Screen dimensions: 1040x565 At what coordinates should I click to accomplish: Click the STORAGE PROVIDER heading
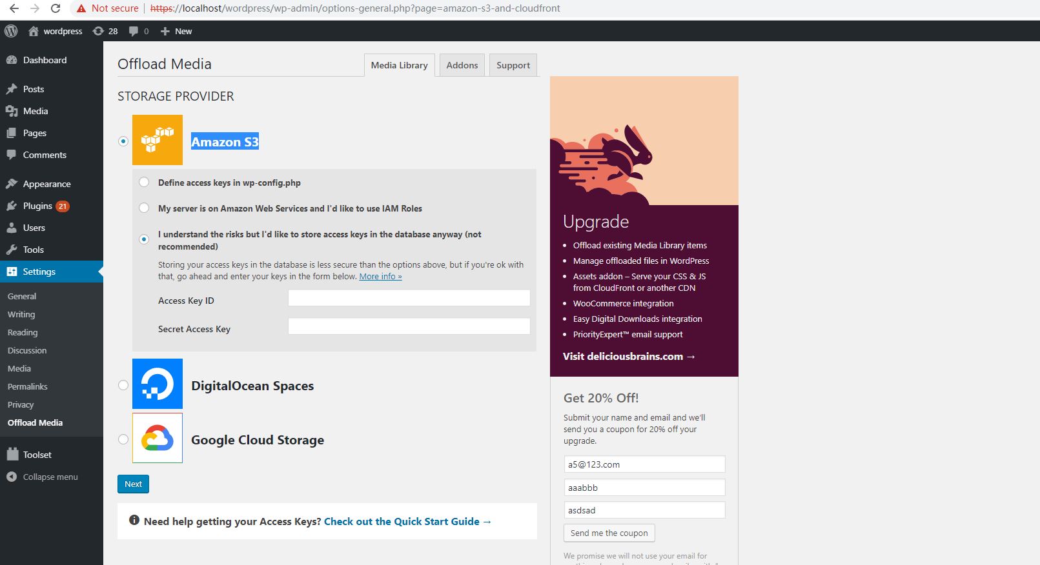point(176,96)
